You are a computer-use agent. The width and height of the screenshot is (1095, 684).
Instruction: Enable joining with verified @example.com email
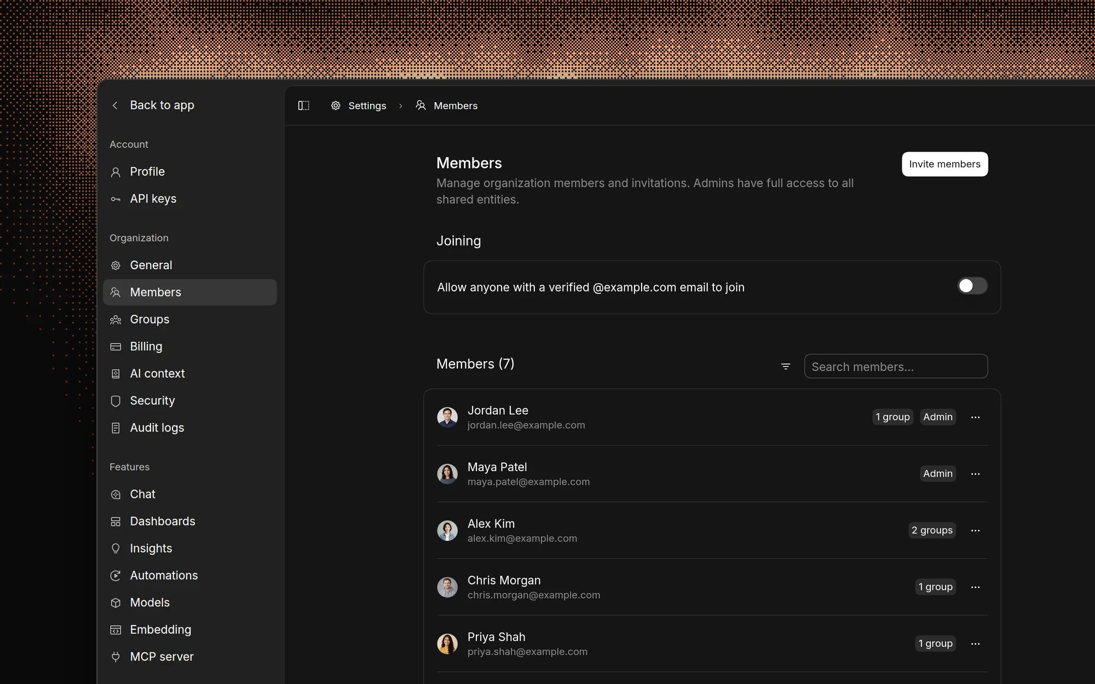tap(972, 286)
